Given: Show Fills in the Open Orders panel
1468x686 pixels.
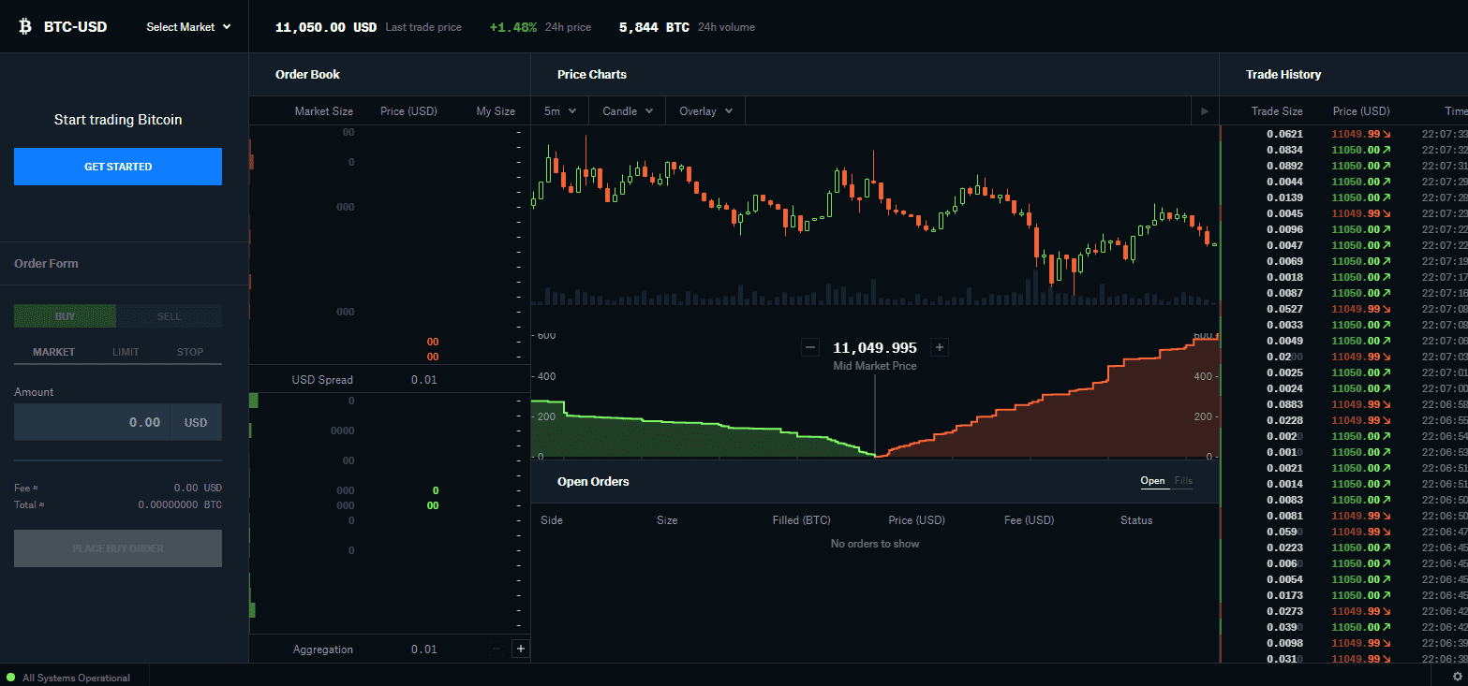Looking at the screenshot, I should coord(1183,480).
